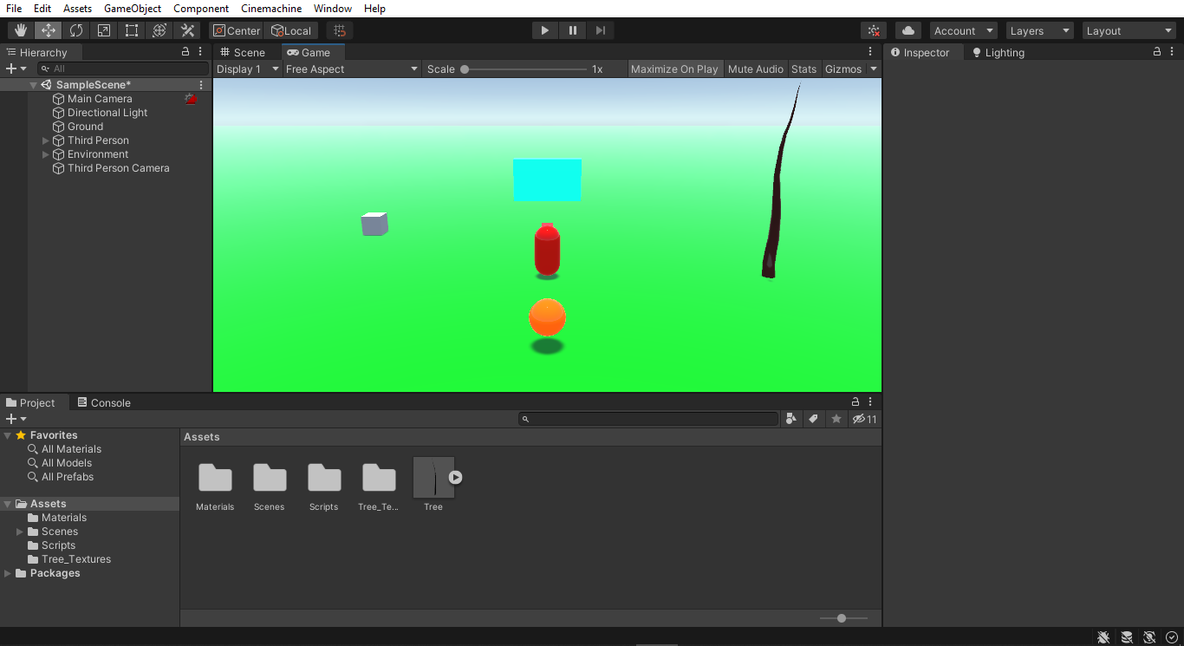Click the Pause button
1184x646 pixels.
tap(573, 30)
